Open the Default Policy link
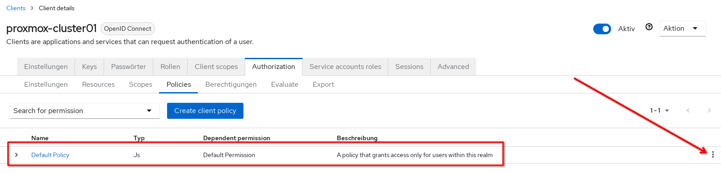721x174 pixels. pyautogui.click(x=50, y=155)
